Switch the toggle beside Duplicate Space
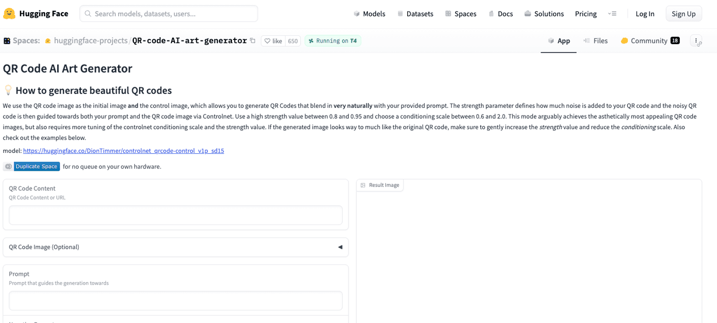This screenshot has height=323, width=717. click(x=8, y=166)
